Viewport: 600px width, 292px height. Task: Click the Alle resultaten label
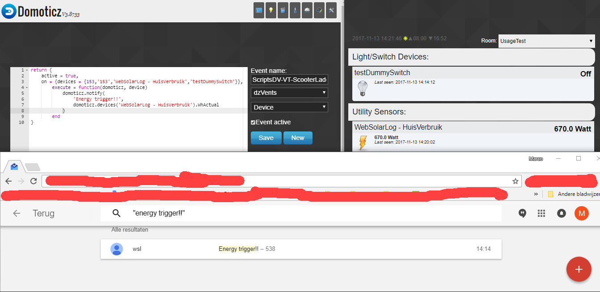(x=130, y=230)
